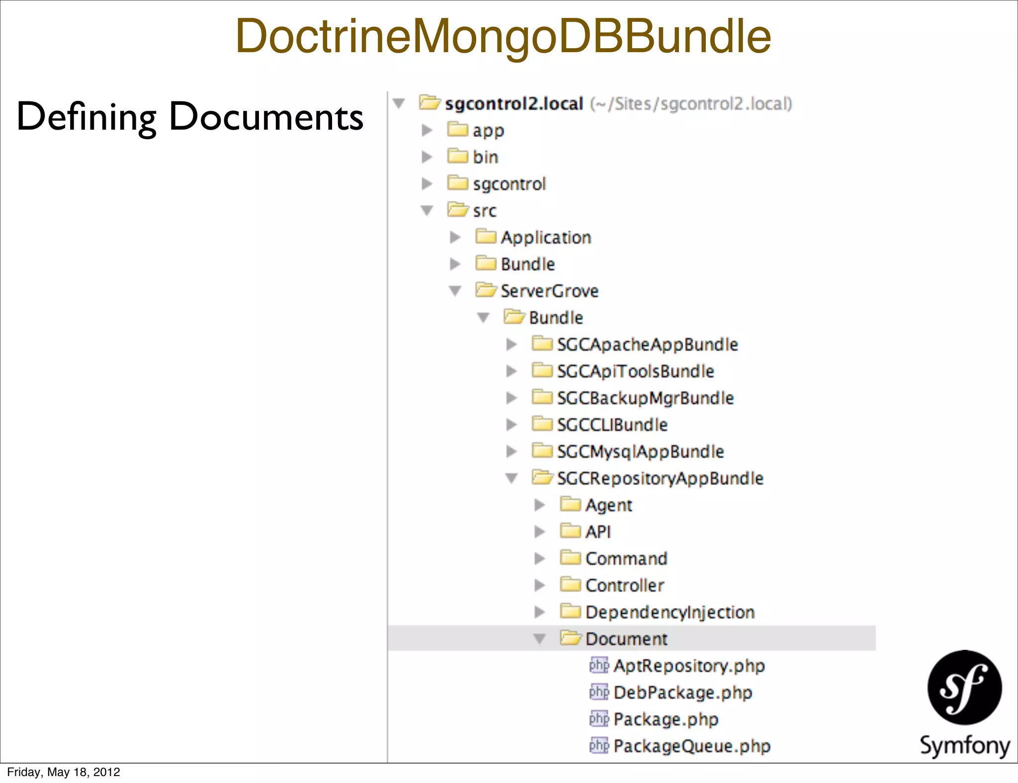The width and height of the screenshot is (1018, 783).
Task: Click the Package.php file icon
Action: point(599,718)
